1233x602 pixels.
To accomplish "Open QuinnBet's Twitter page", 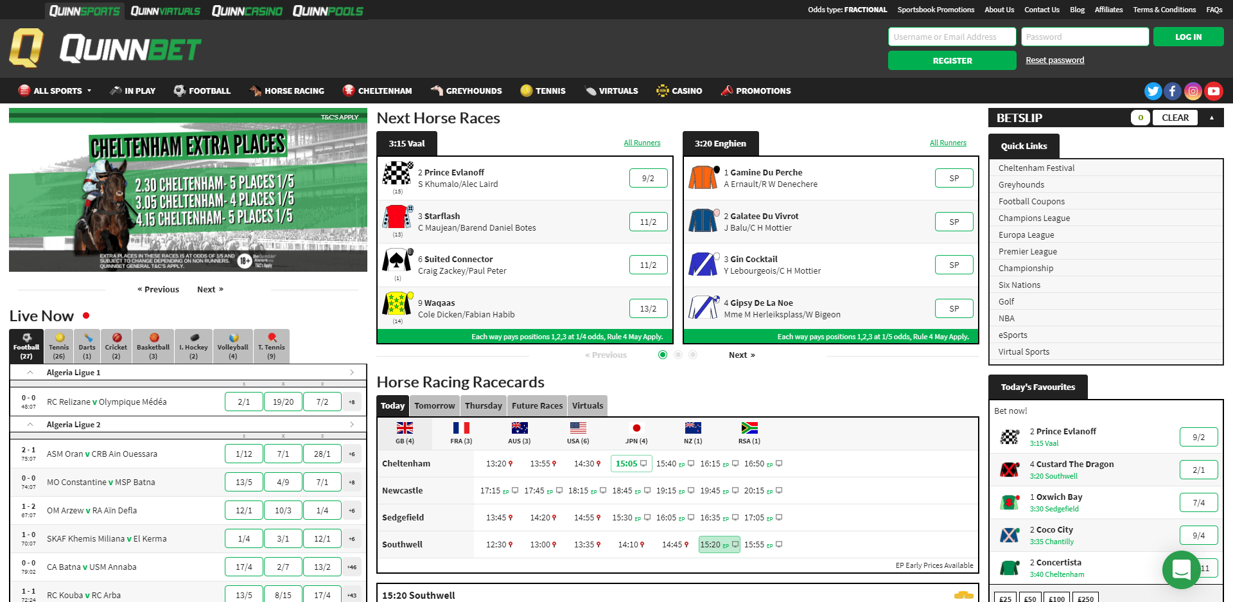I will tap(1153, 91).
